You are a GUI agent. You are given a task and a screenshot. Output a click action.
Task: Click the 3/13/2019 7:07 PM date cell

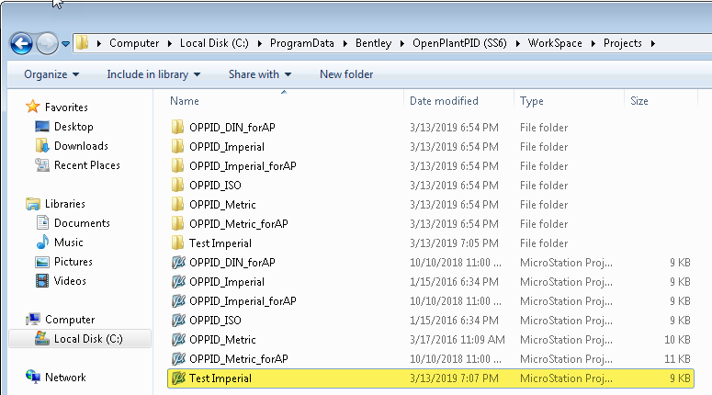click(454, 378)
